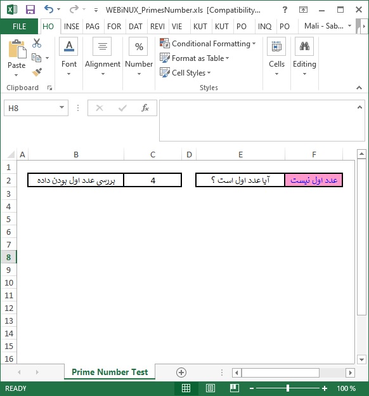The width and height of the screenshot is (369, 396).
Task: Click the Save icon in the quick access toolbar
Action: pyautogui.click(x=30, y=10)
